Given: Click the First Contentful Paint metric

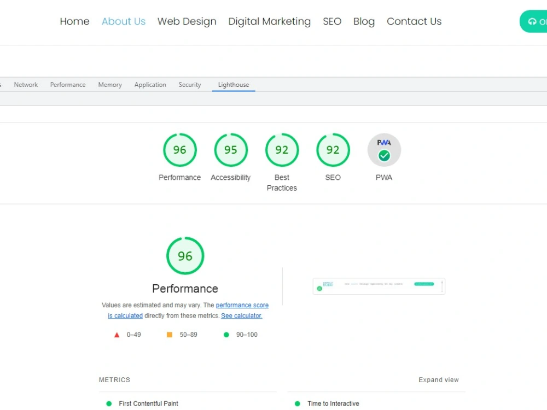Looking at the screenshot, I should 148,403.
